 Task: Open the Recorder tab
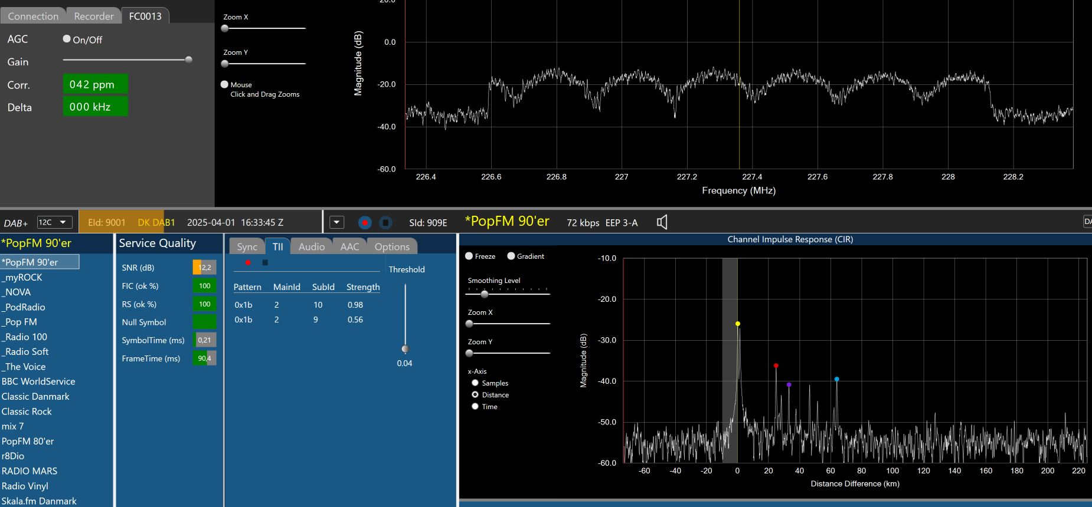(x=93, y=16)
